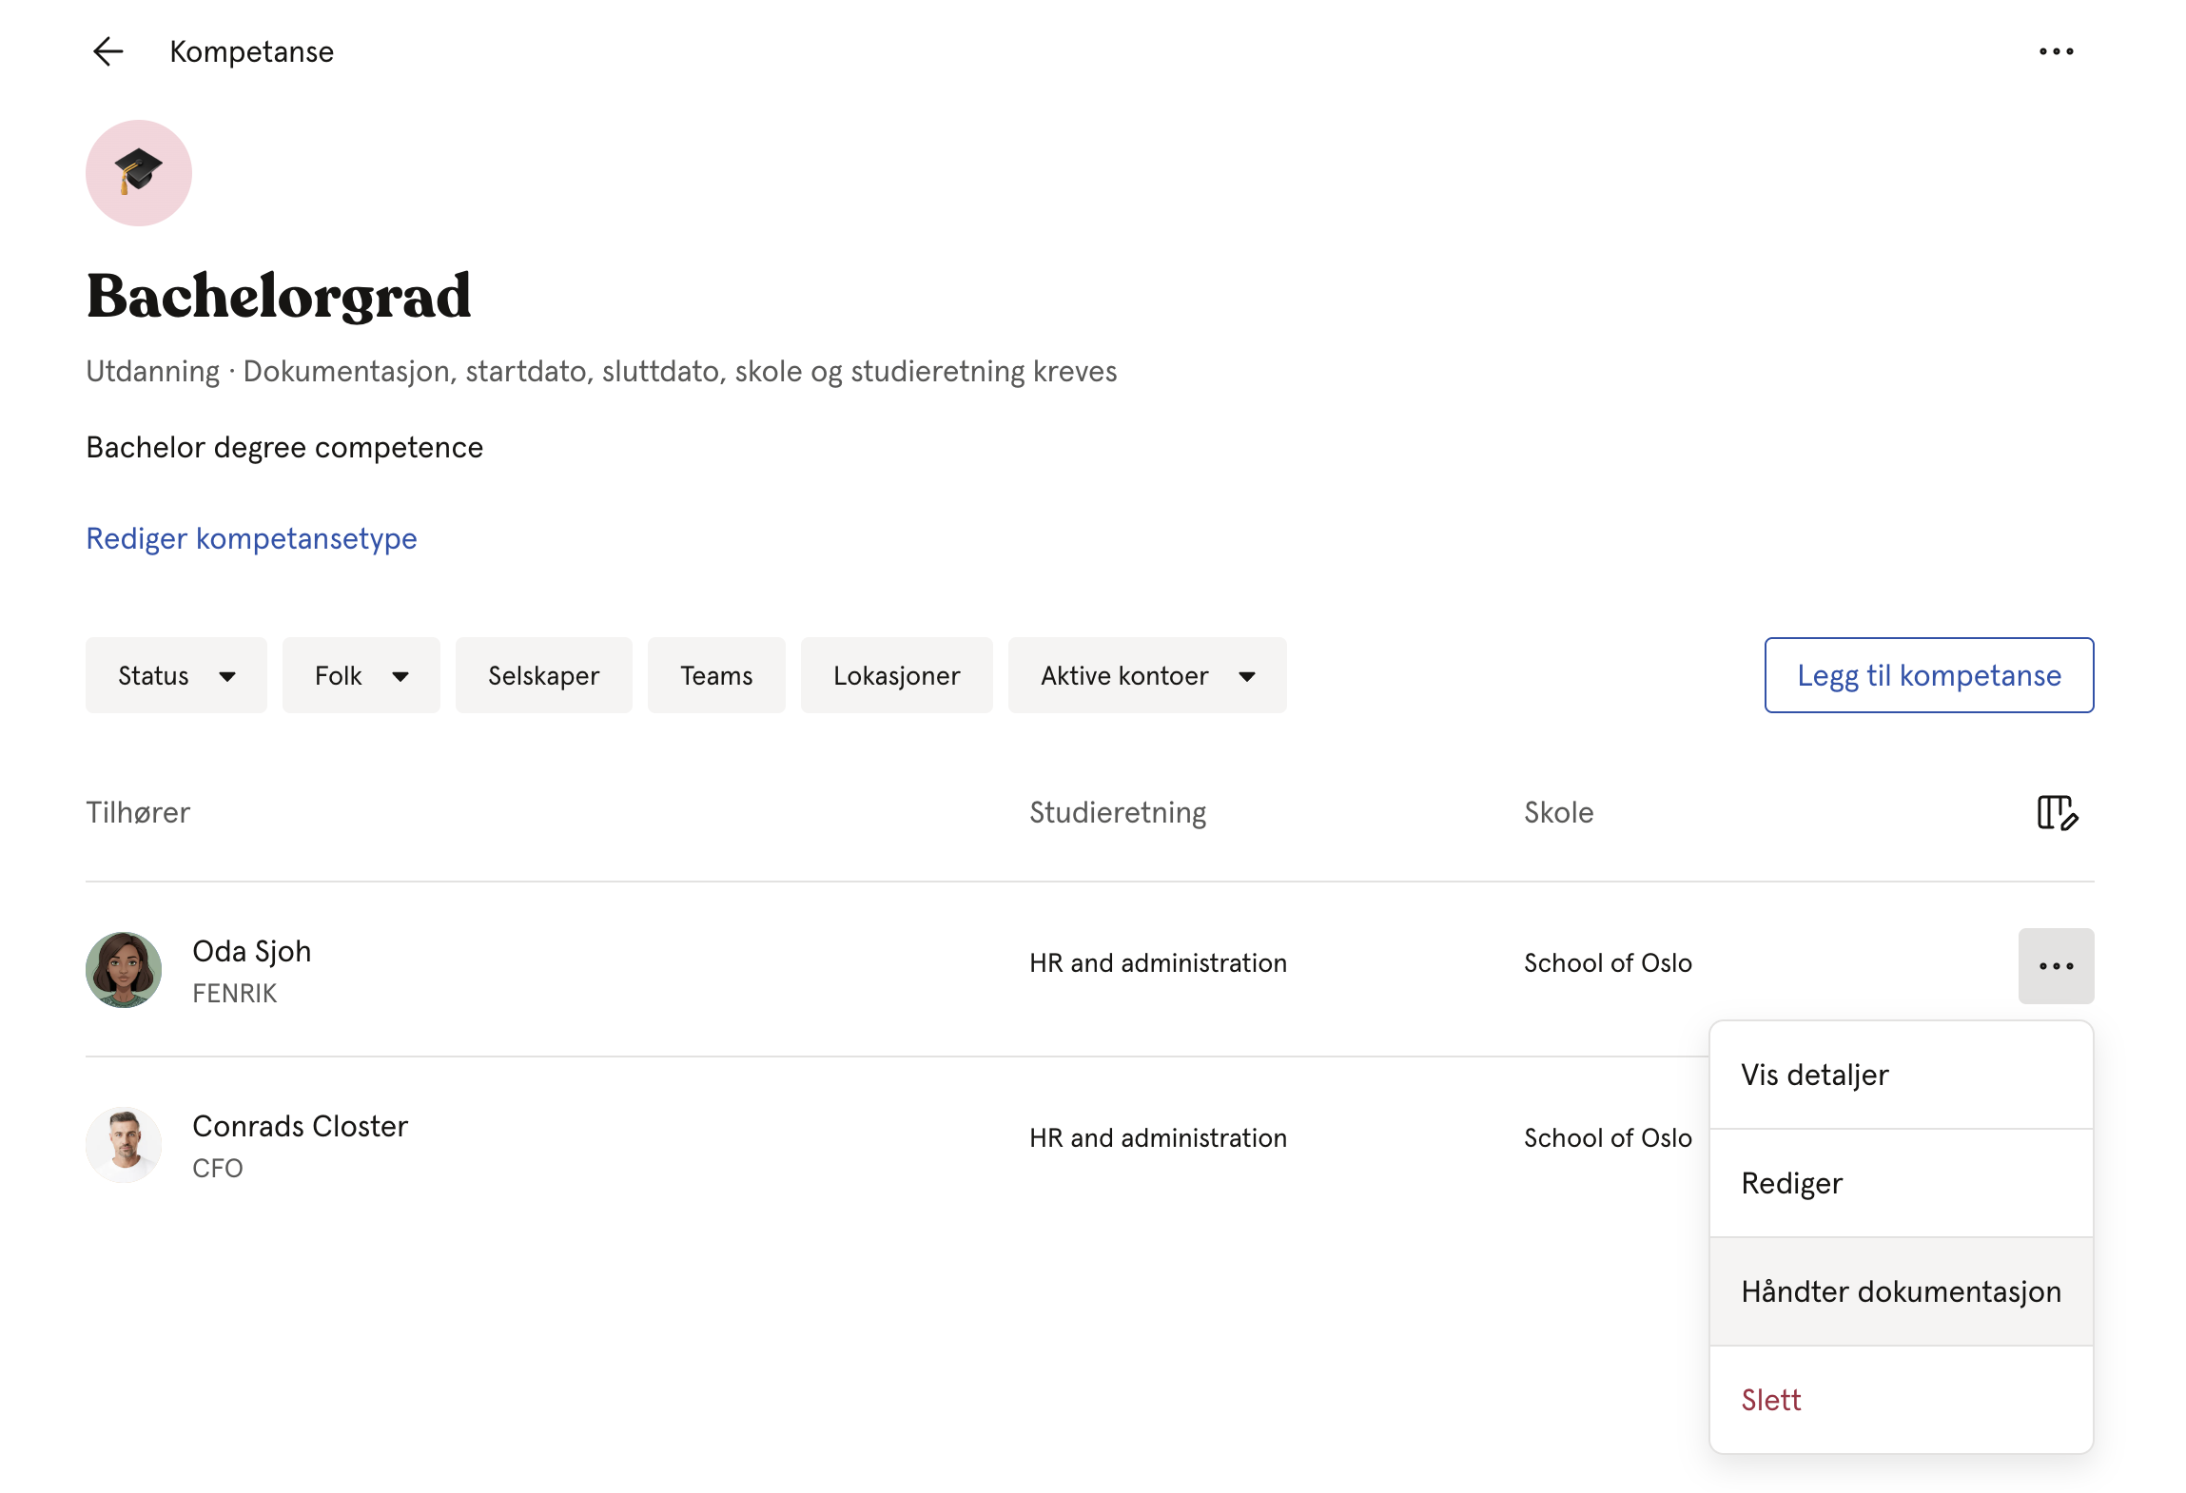The image size is (2186, 1493).
Task: Click Legg til kompetanse button
Action: point(1929,675)
